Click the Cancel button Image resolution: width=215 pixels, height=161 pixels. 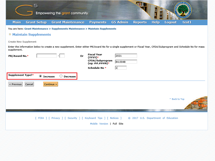pyautogui.click(x=29, y=84)
